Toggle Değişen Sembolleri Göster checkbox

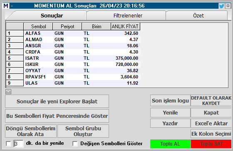pyautogui.click(x=75, y=144)
